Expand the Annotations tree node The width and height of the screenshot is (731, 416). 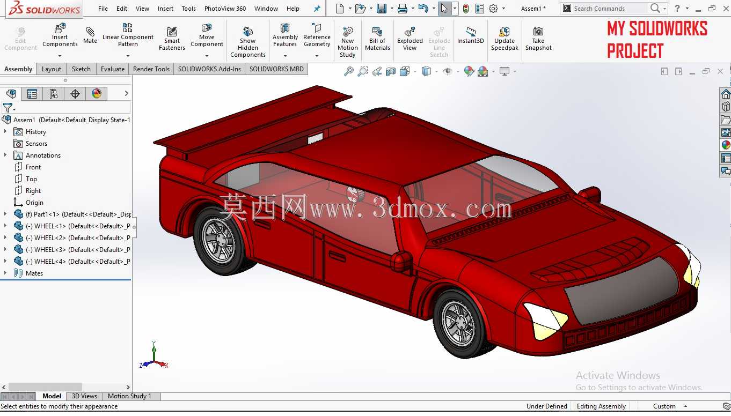coord(5,155)
